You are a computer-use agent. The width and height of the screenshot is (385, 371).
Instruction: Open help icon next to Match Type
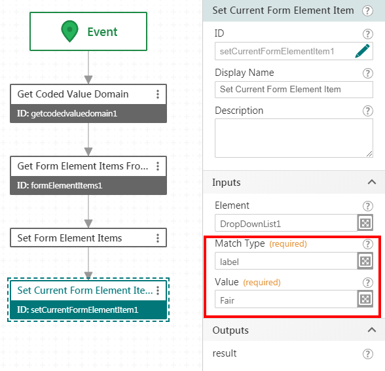367,244
